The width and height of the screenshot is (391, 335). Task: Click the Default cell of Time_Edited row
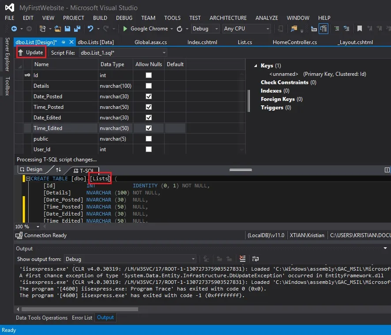pos(175,128)
